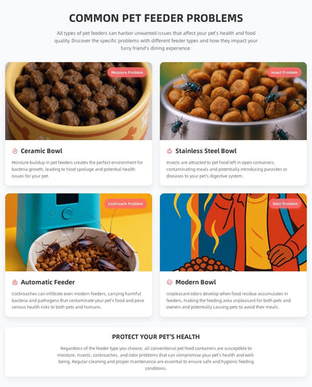Open the automatic feeder cockroach image

coord(79,233)
